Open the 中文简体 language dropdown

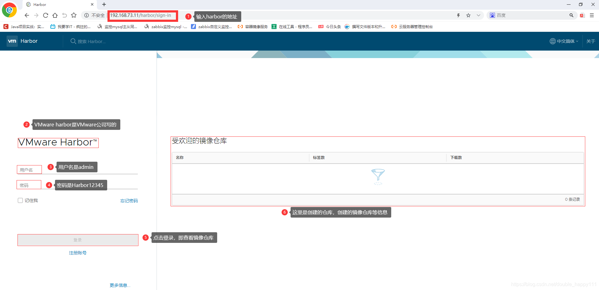tap(567, 41)
